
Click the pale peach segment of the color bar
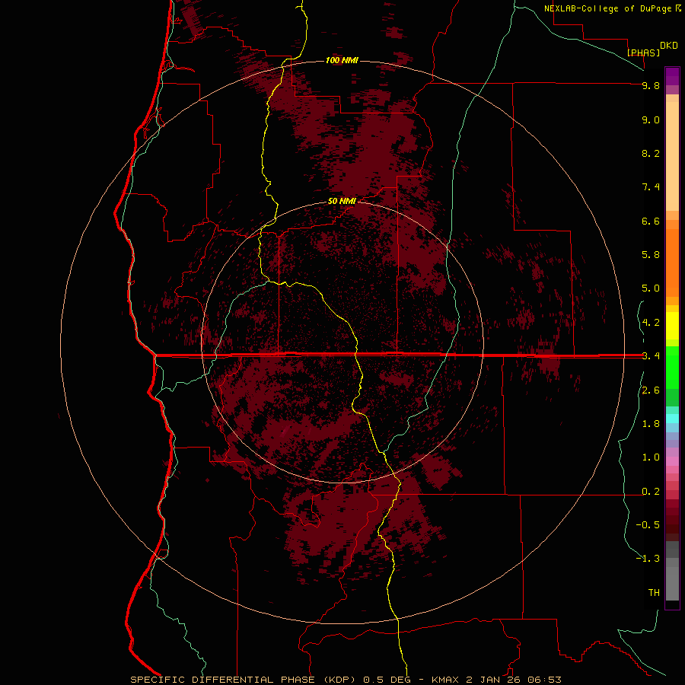point(672,156)
